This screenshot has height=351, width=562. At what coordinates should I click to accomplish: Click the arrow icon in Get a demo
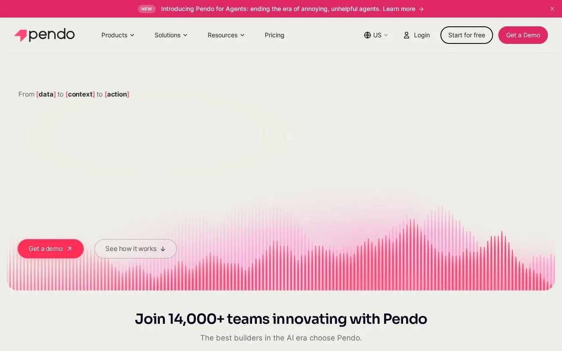pos(69,249)
